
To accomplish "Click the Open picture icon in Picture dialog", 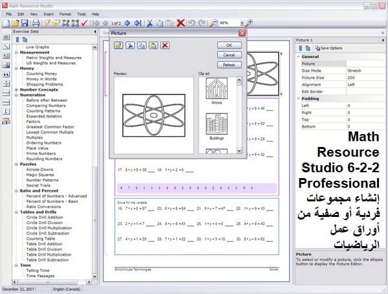I will coord(118,45).
